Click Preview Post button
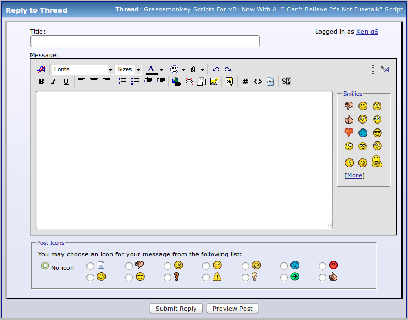 pyautogui.click(x=232, y=309)
